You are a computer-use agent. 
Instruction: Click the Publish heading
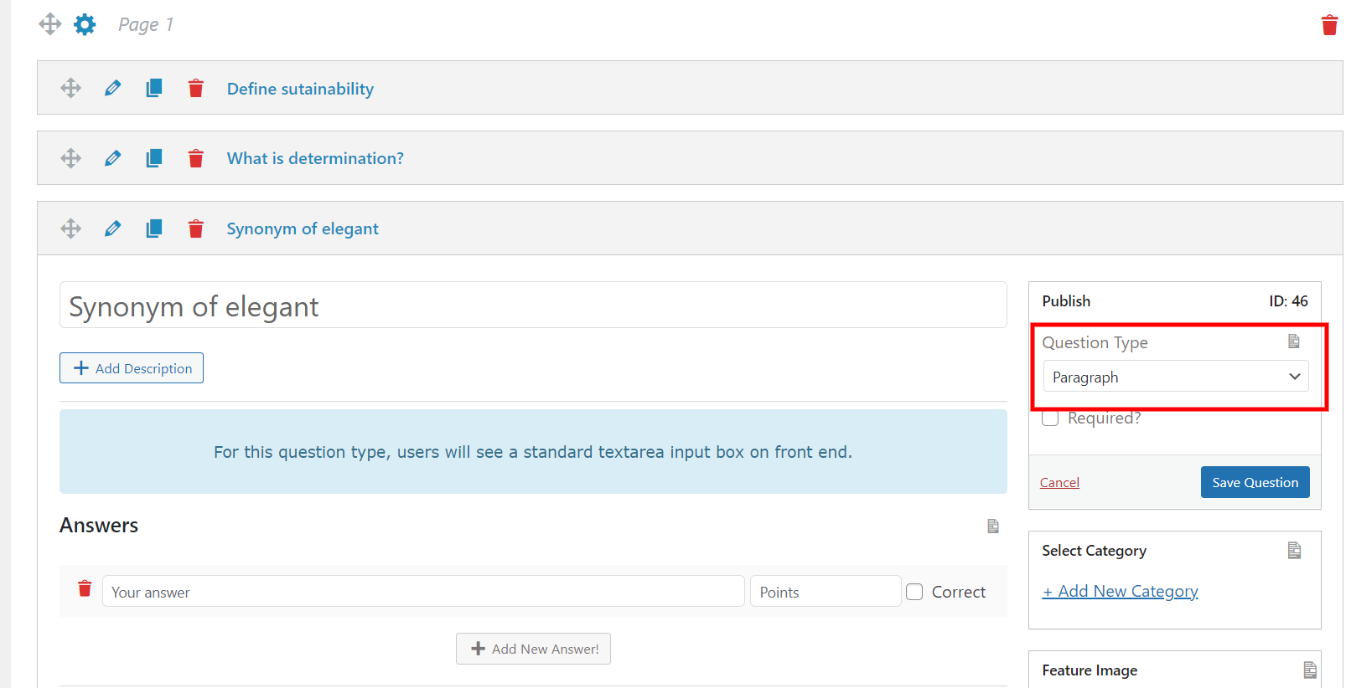[1066, 300]
